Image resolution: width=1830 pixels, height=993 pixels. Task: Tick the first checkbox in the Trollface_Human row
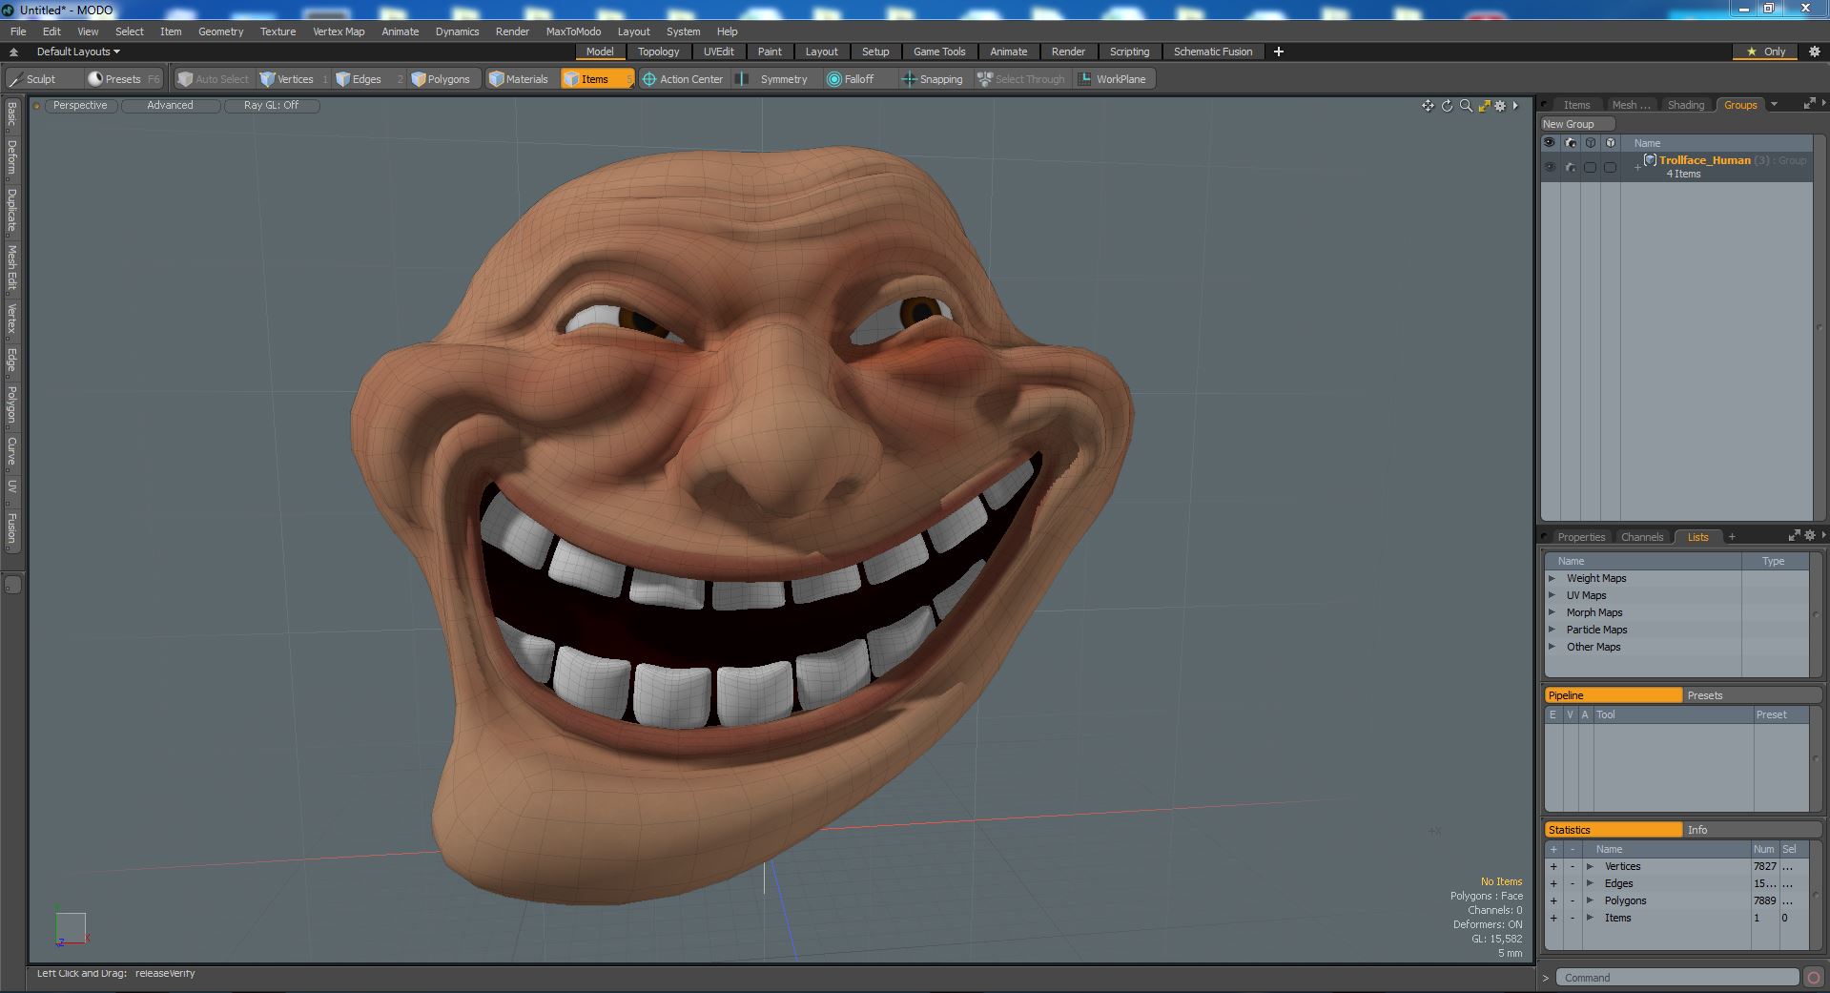click(1590, 167)
